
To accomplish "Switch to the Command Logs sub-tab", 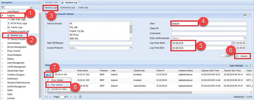I will (68, 8).
